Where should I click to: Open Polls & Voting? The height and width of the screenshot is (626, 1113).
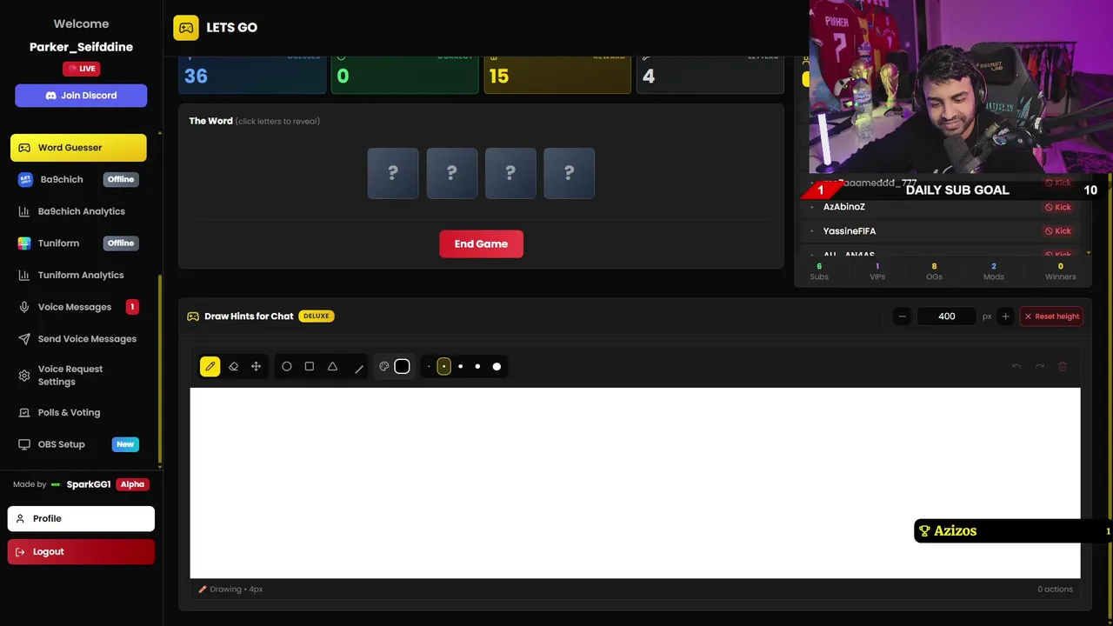(x=78, y=413)
